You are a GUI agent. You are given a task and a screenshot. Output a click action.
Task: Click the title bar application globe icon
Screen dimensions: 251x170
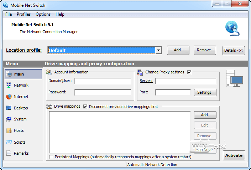coord(6,5)
